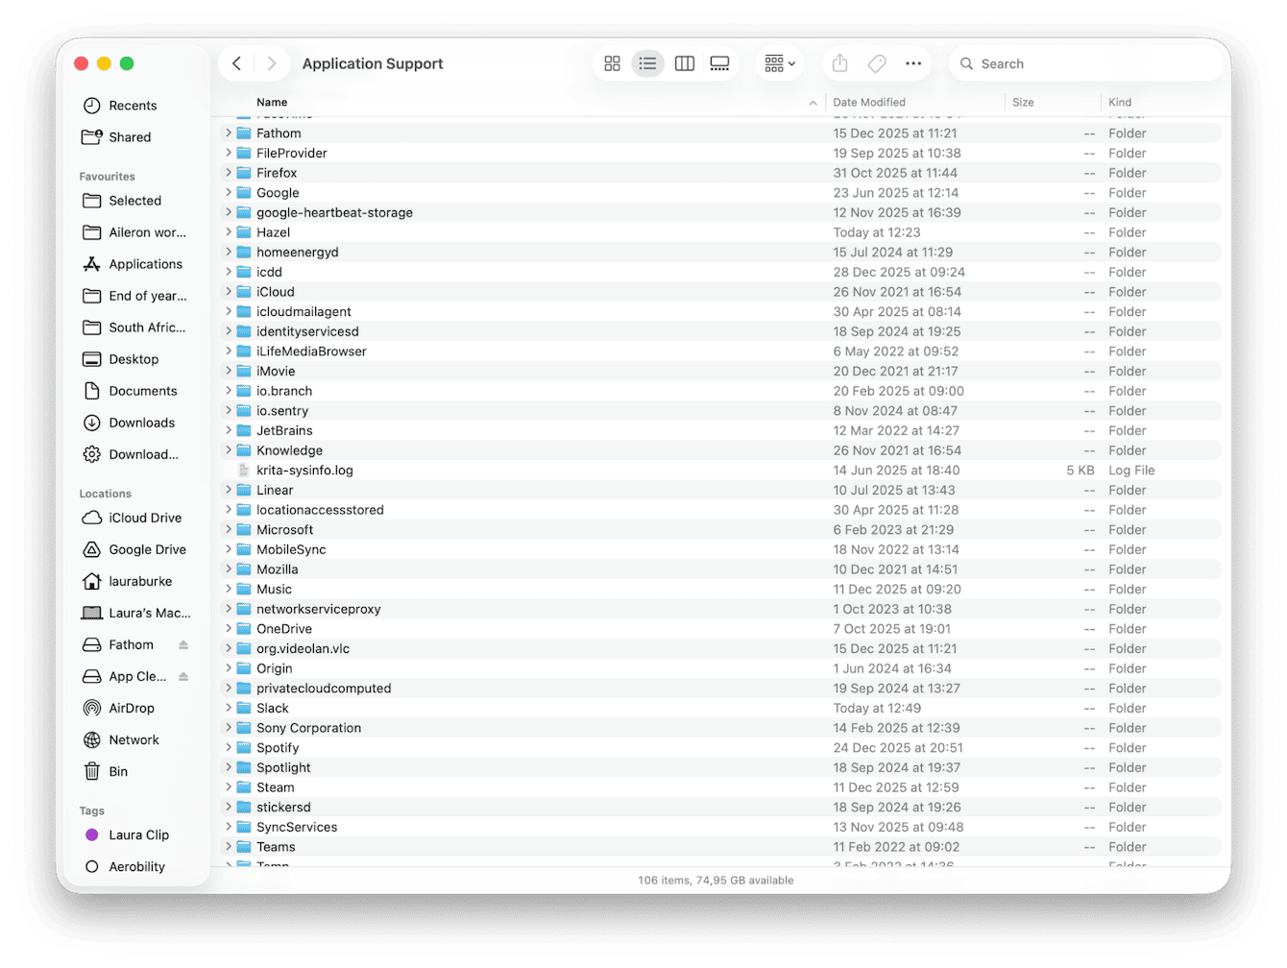Open the Share options
Screen dimensions: 1287x968
tap(838, 62)
